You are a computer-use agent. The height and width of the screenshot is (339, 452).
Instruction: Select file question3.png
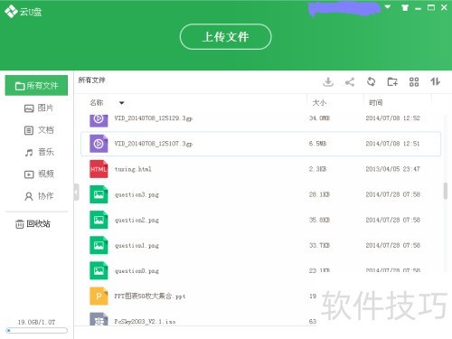[260, 194]
